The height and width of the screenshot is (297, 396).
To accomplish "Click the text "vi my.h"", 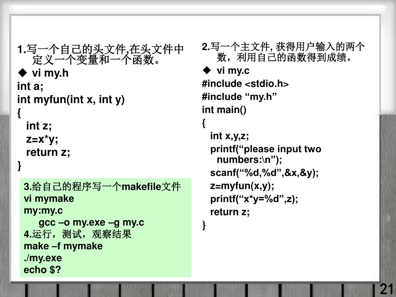I will click(50, 73).
